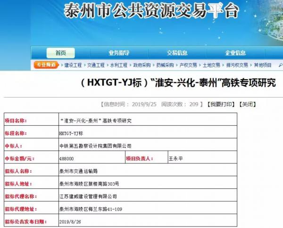
Task: Select the 产权交易 channel link
Action: tap(188, 65)
